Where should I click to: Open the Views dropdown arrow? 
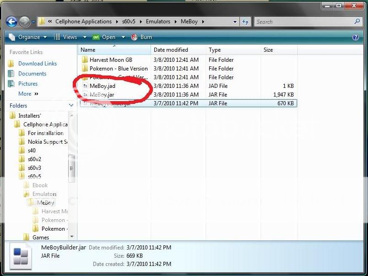click(85, 37)
